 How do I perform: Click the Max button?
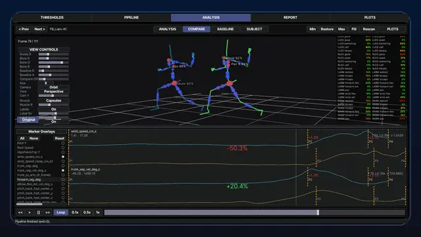[341, 29]
